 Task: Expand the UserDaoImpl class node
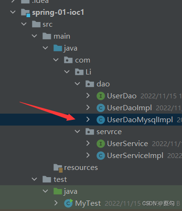(x=88, y=107)
